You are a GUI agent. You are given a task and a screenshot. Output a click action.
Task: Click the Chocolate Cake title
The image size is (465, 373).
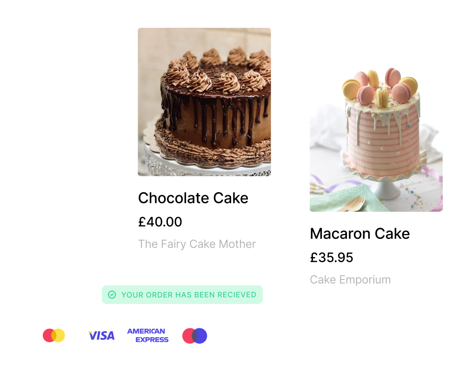pos(193,198)
